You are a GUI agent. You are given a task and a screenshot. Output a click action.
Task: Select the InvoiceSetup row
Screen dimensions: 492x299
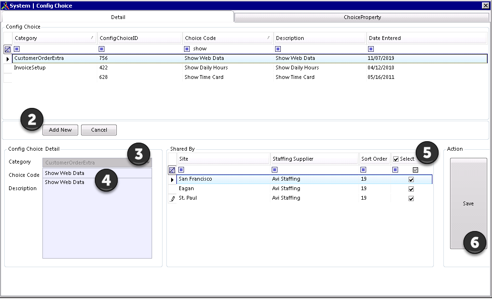(249, 68)
